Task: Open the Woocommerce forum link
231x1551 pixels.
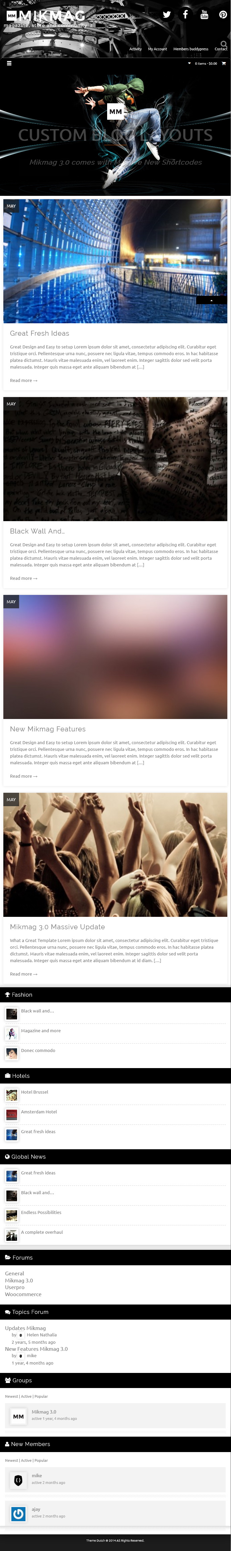Action: (x=23, y=1294)
